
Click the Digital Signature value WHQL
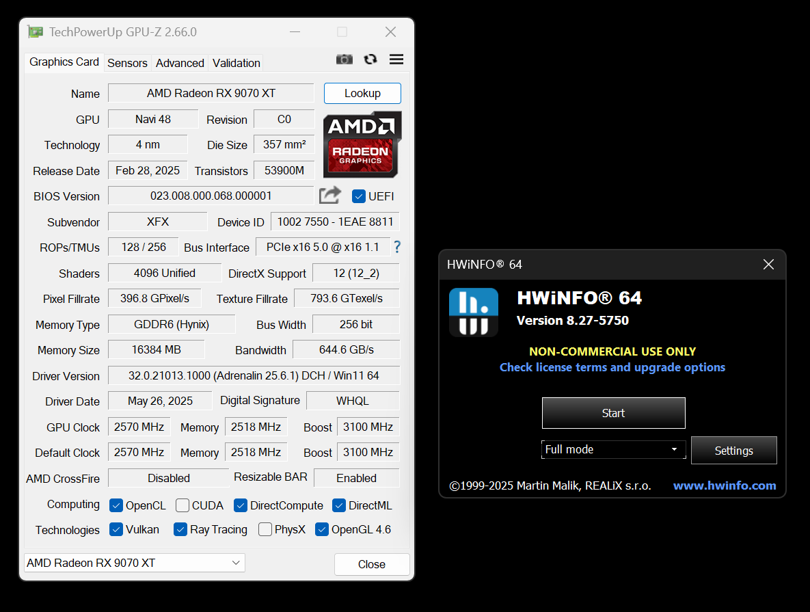[353, 401]
